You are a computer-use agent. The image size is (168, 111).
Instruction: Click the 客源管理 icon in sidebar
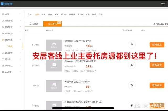(x=3, y=33)
